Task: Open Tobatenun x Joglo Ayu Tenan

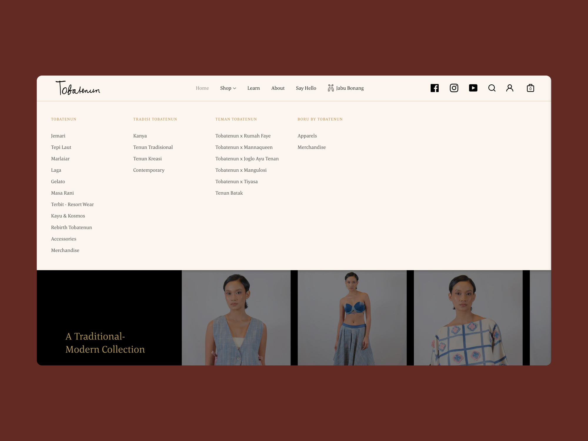Action: click(x=247, y=159)
